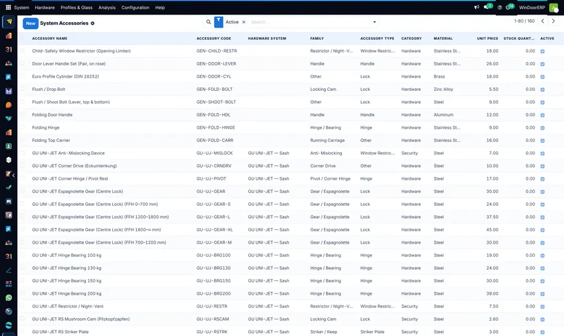Open the Analysis menu
Screen dimensions: 564x336
click(107, 7)
